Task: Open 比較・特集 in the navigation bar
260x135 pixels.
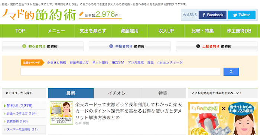Action: pos(202,31)
